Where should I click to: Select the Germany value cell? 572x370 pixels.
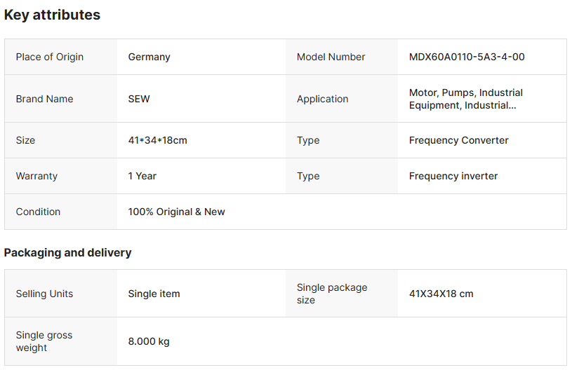[149, 57]
